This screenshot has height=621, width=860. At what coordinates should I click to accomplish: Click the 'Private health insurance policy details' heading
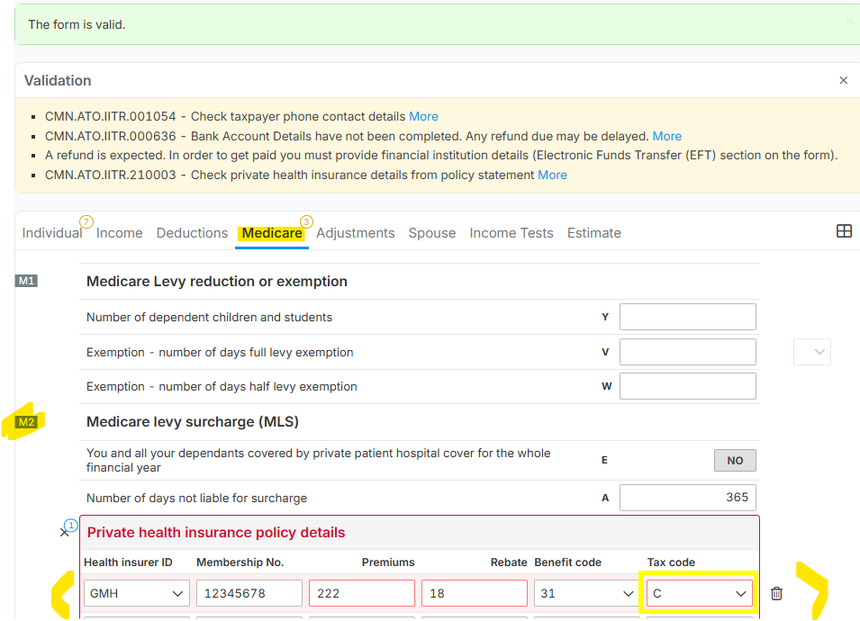click(216, 532)
